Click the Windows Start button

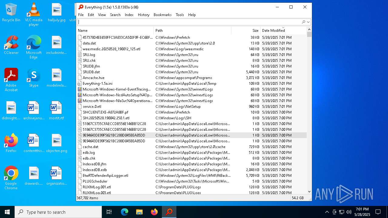tap(7, 212)
